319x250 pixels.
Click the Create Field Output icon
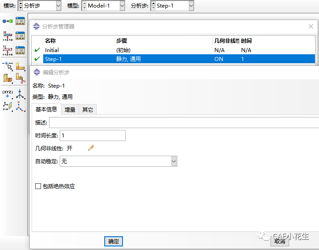(8, 36)
